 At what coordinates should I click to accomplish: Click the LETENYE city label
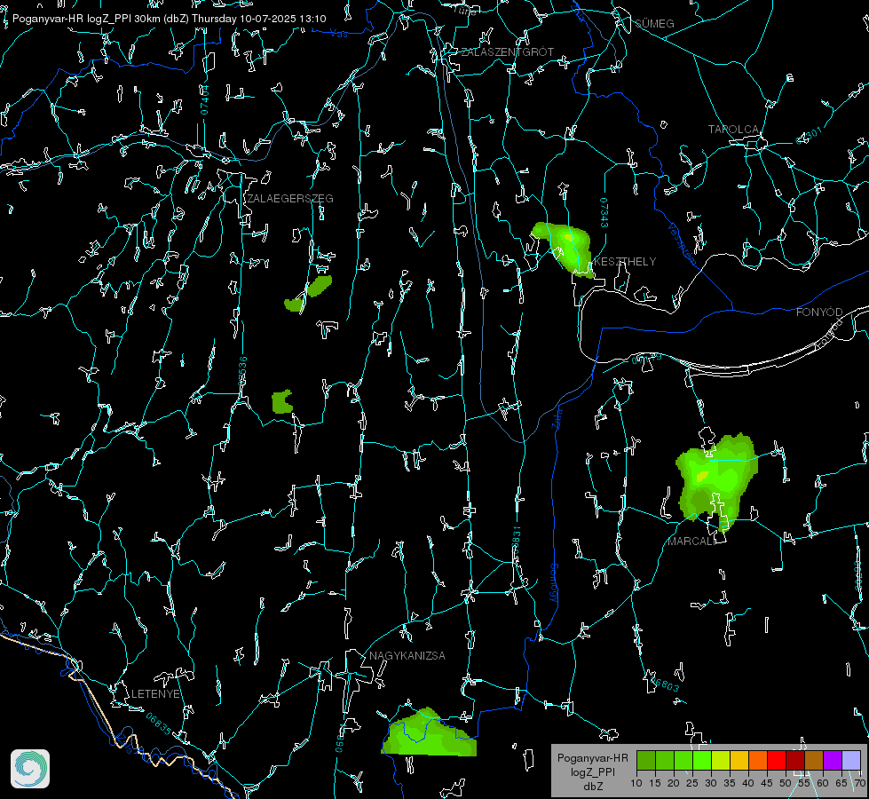[155, 694]
